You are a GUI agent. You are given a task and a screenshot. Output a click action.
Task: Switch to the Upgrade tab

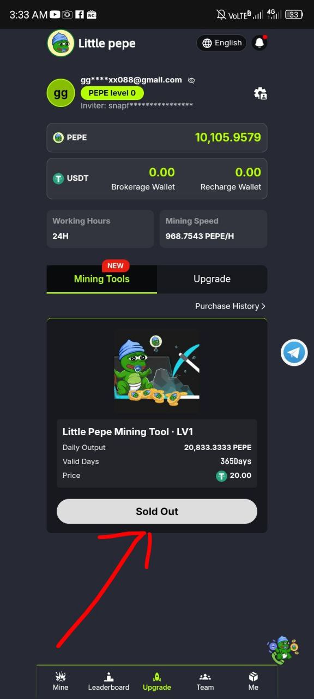pyautogui.click(x=212, y=279)
